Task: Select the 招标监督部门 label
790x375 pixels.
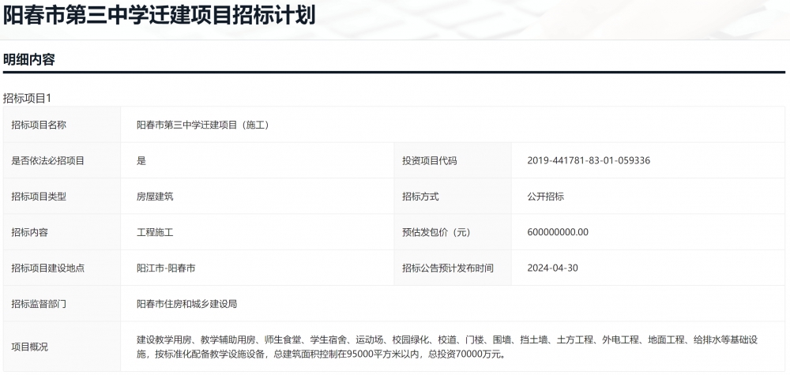Action: click(39, 304)
